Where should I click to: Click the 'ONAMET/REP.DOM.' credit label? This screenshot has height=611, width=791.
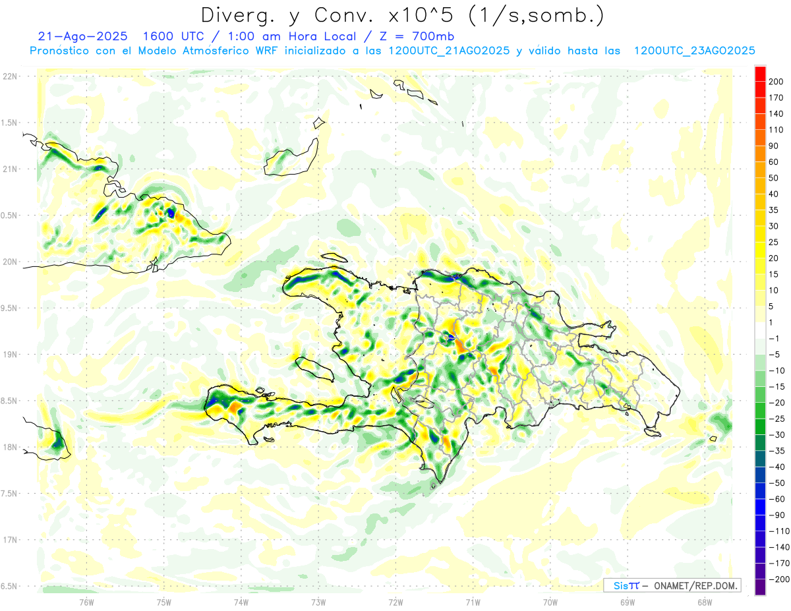coord(695,585)
